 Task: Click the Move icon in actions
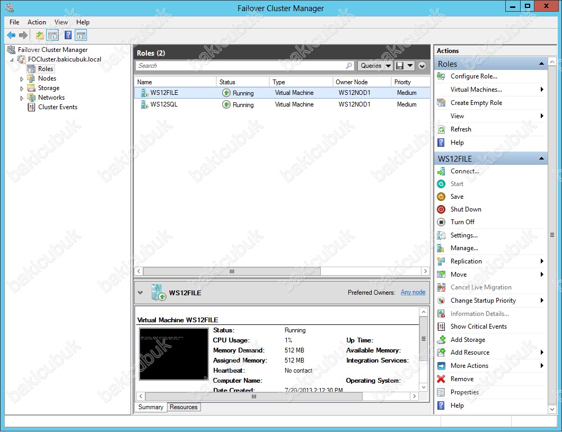[441, 275]
